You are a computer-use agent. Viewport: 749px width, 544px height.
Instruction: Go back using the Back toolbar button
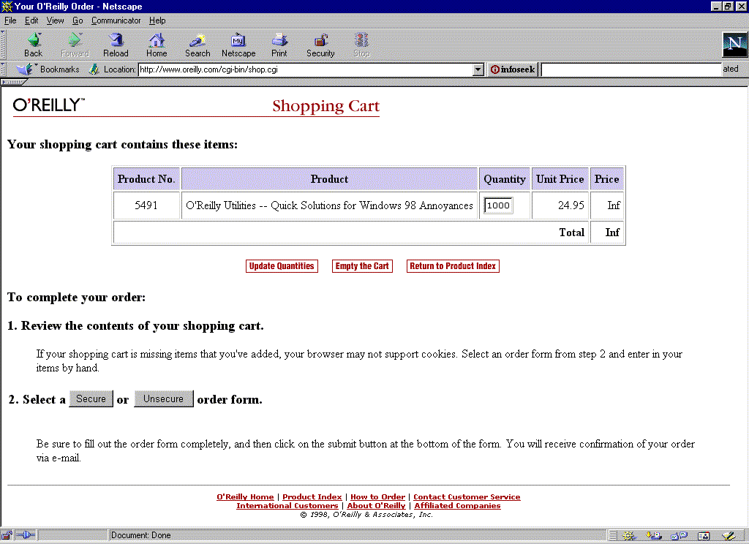click(34, 45)
